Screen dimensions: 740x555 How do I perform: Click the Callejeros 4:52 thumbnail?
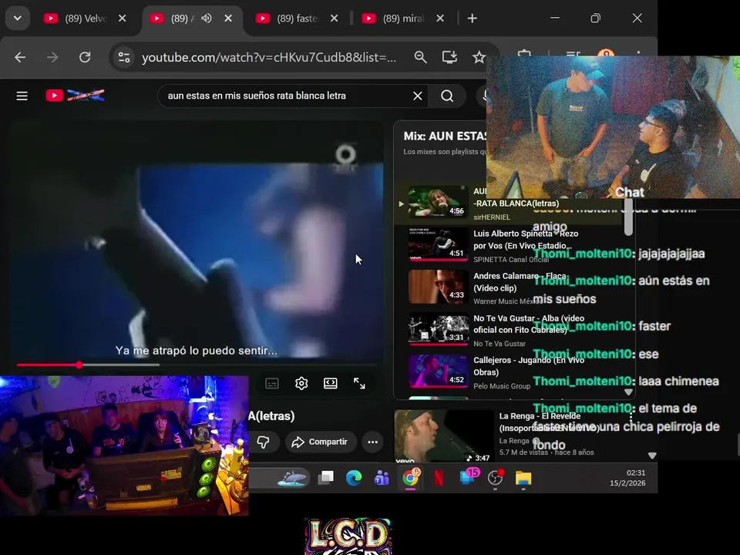click(x=439, y=372)
